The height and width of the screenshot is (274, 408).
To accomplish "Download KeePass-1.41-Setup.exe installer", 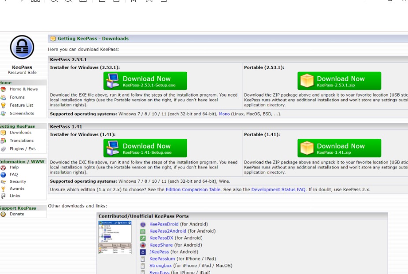I will point(145,148).
